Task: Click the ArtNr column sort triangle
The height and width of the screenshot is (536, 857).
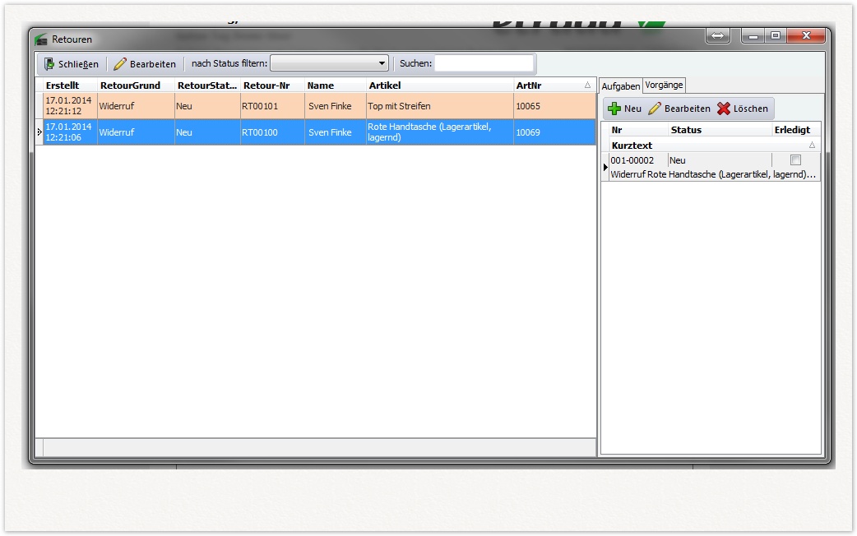Action: pos(587,85)
